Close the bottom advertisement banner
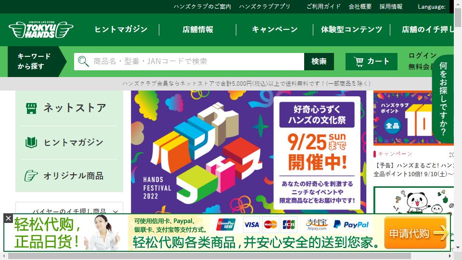This screenshot has width=462, height=260. 8,218
